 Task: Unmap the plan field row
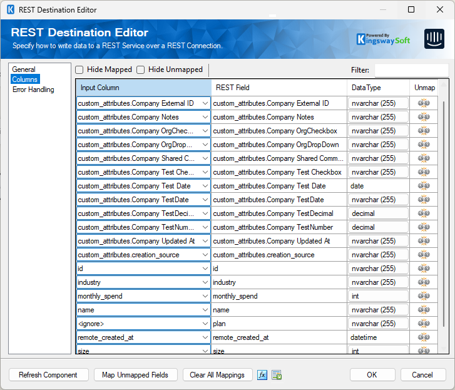424,324
